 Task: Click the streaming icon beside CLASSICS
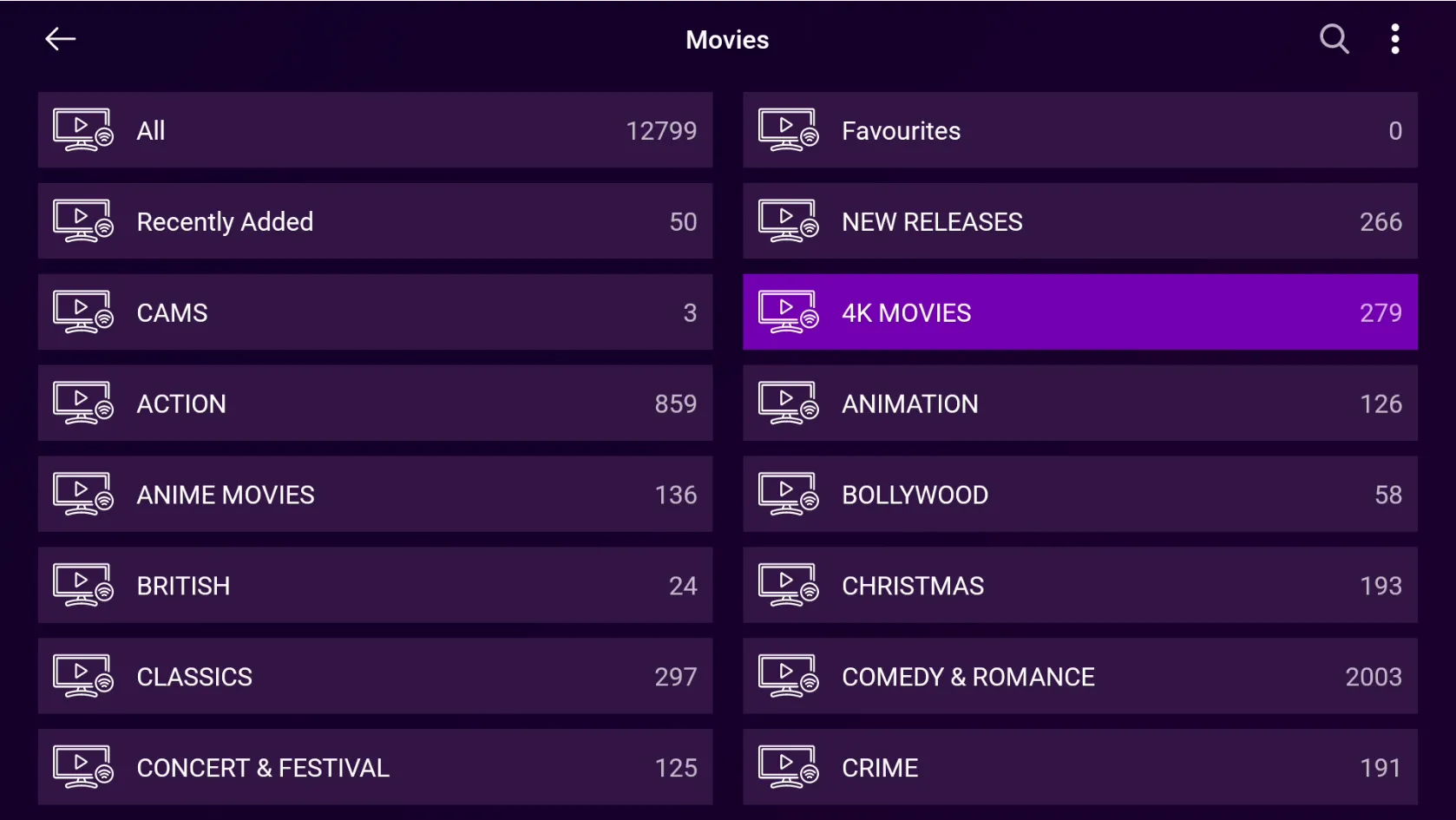pos(83,677)
